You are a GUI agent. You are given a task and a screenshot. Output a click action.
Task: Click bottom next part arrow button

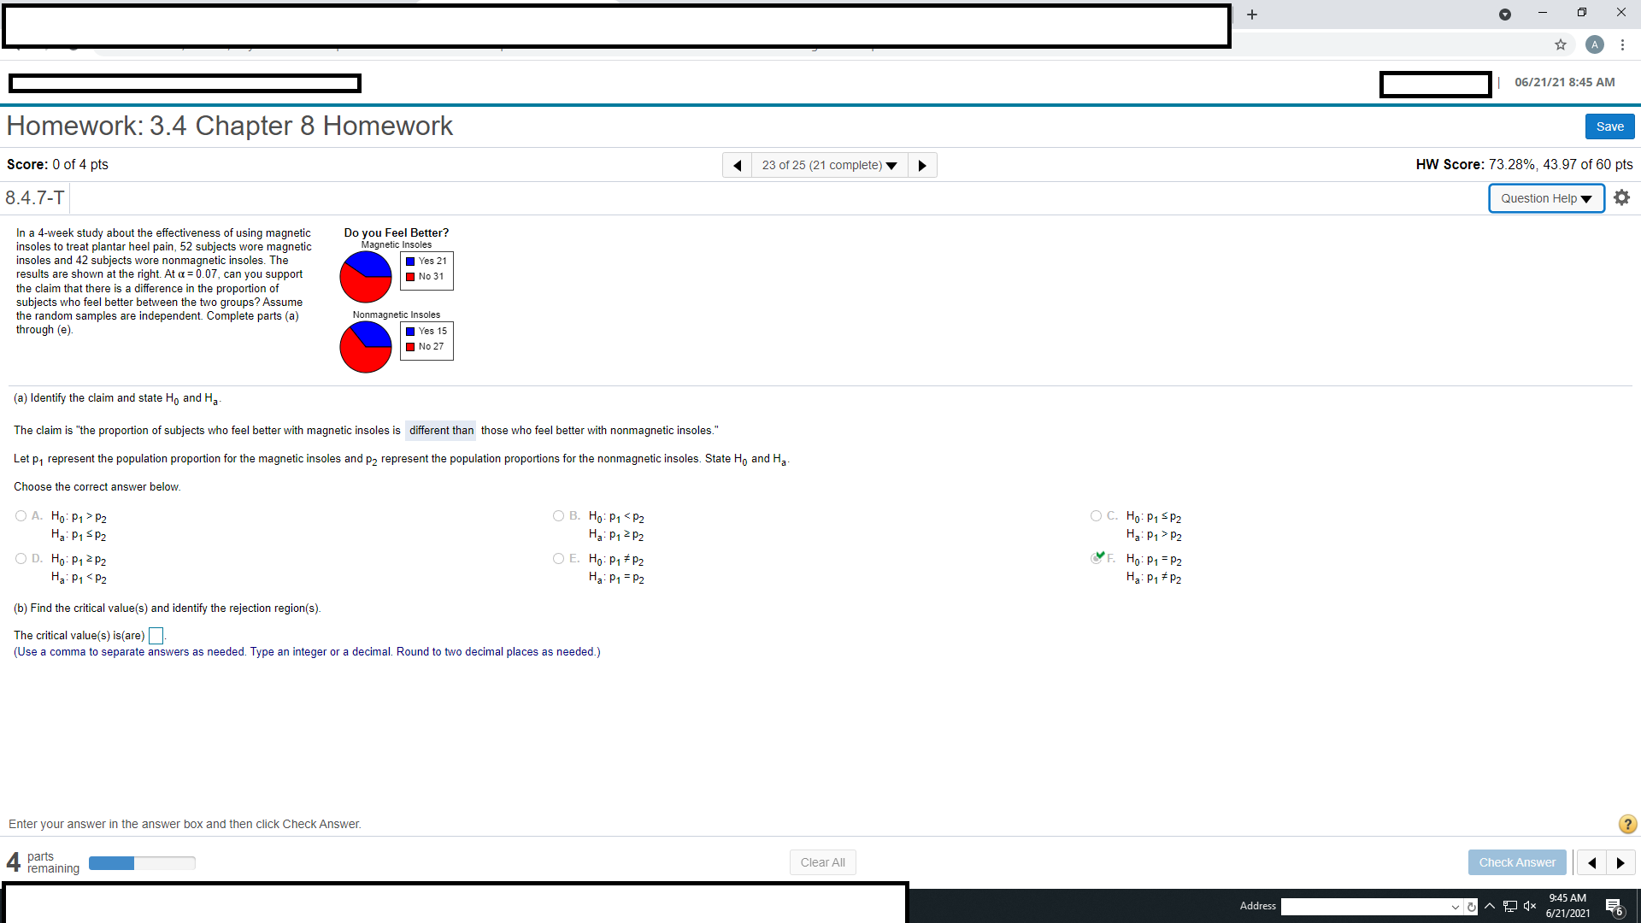point(1620,862)
